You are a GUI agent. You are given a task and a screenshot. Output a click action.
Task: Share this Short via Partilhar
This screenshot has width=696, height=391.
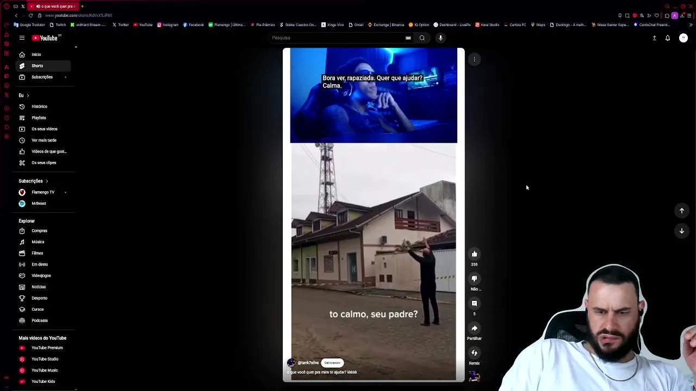[474, 328]
